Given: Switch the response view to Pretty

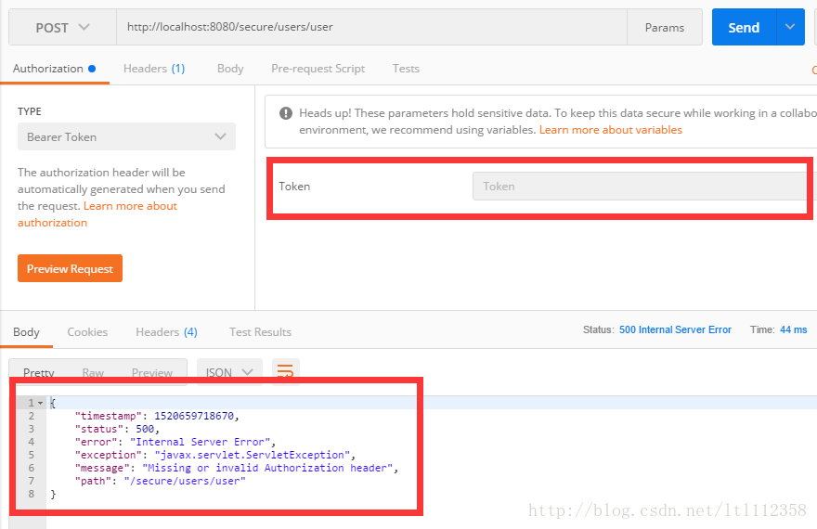Looking at the screenshot, I should click(x=39, y=373).
